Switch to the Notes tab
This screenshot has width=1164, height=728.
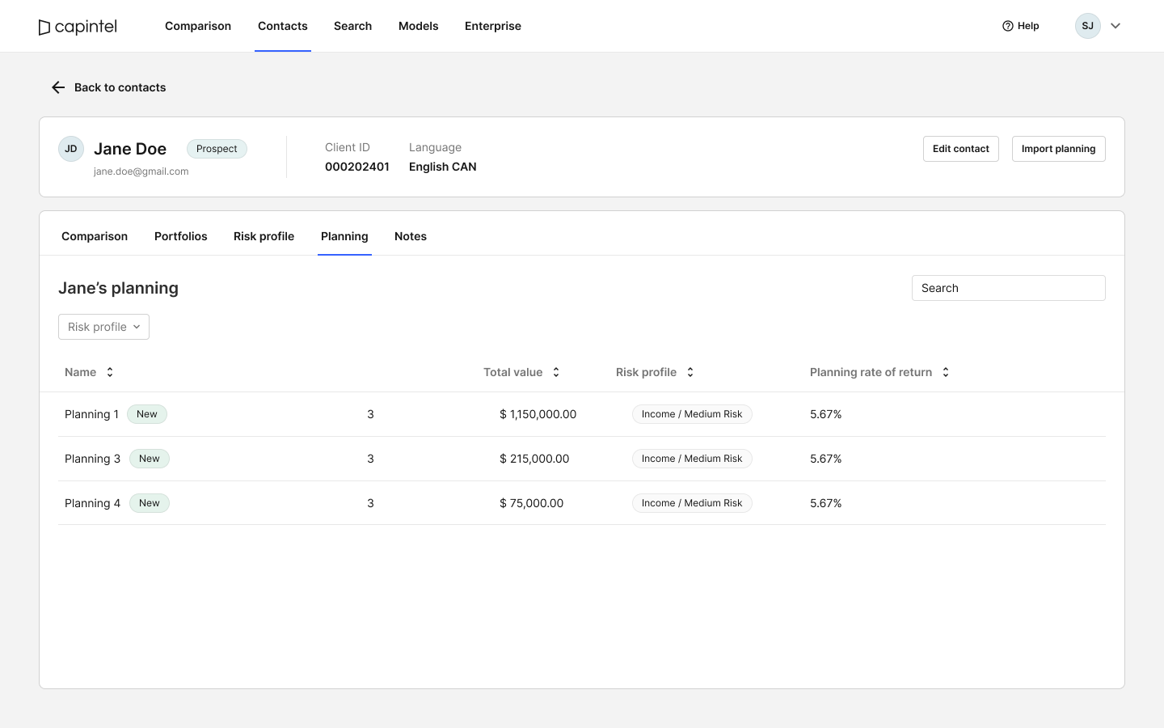(x=411, y=236)
